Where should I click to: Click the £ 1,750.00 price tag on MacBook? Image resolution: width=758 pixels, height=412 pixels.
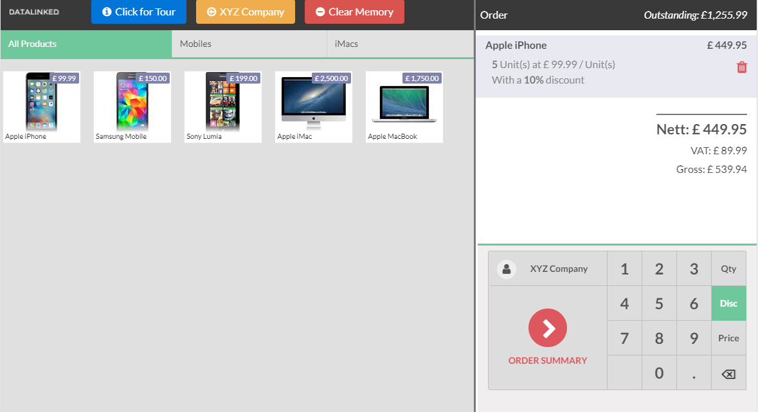pos(422,78)
